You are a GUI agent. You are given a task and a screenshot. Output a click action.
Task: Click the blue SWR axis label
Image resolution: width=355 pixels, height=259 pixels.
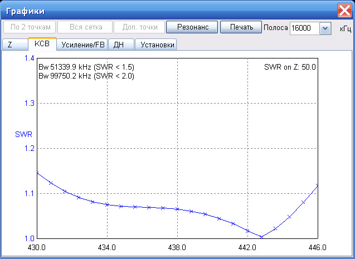pyautogui.click(x=23, y=134)
